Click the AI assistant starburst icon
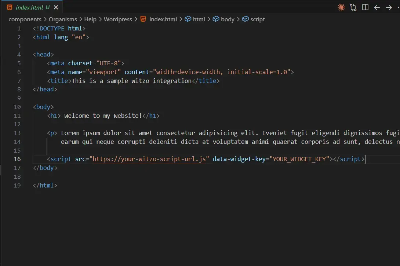Image resolution: width=400 pixels, height=266 pixels. pos(341,7)
